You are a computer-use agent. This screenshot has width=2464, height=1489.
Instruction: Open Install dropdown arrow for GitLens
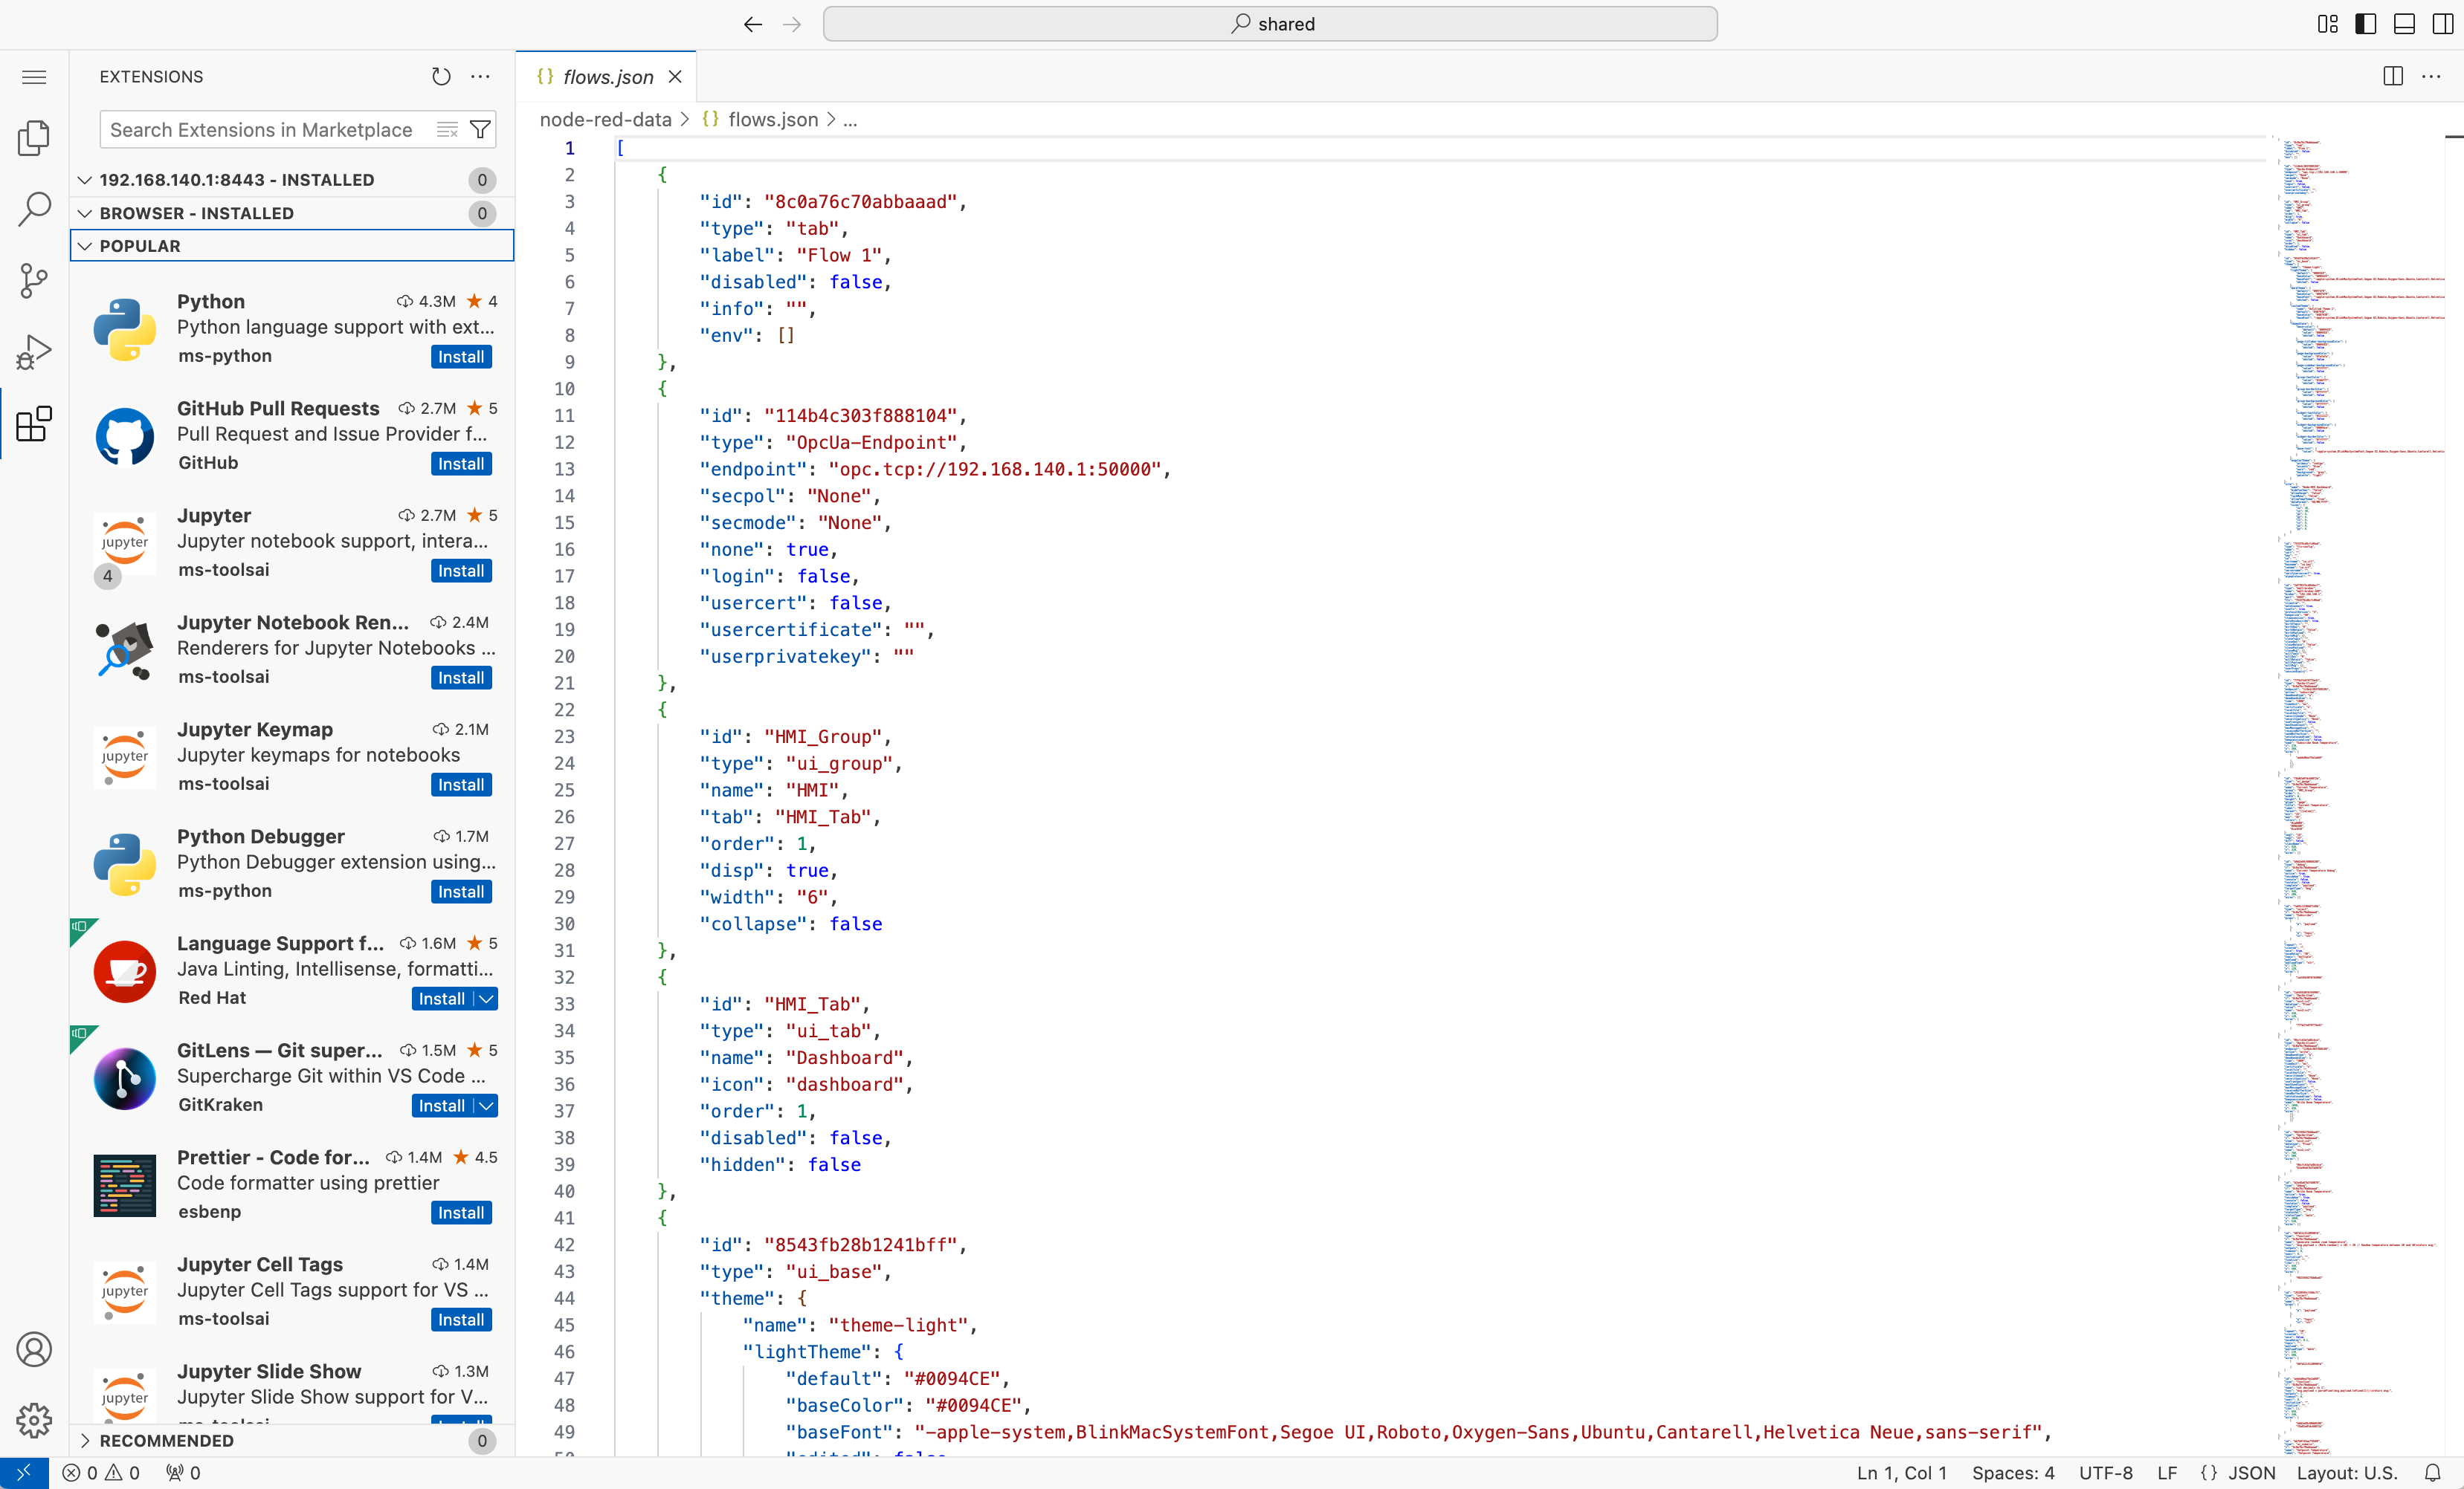[486, 1106]
